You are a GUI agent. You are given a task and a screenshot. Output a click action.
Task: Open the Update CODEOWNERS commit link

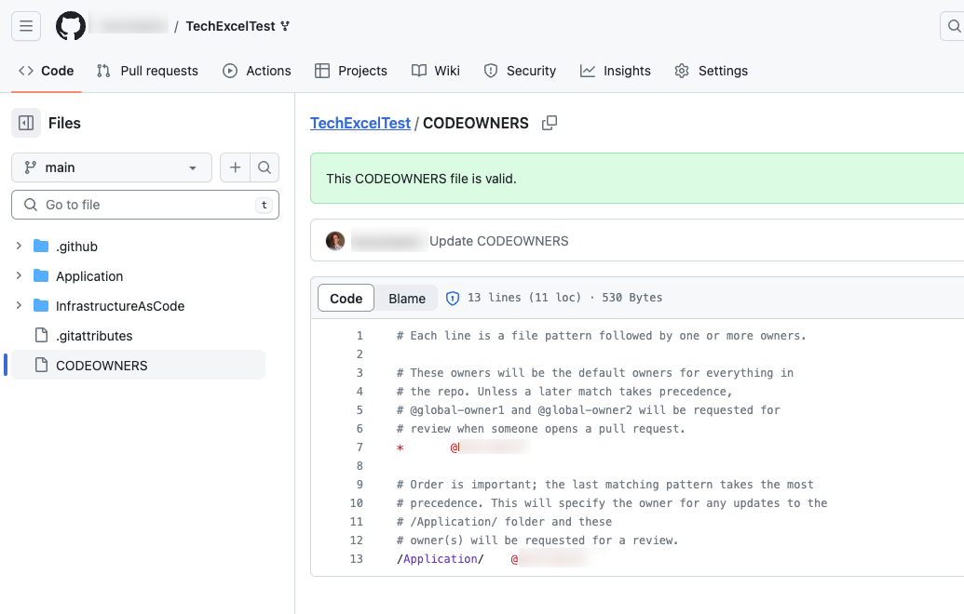[498, 241]
